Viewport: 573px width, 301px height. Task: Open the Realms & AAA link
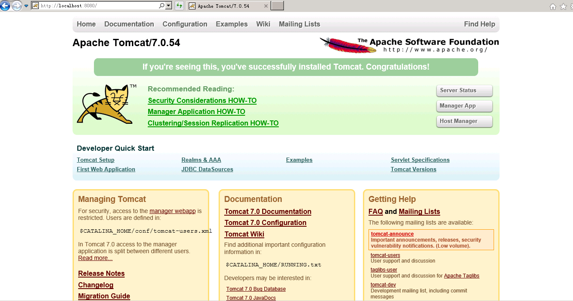click(201, 160)
